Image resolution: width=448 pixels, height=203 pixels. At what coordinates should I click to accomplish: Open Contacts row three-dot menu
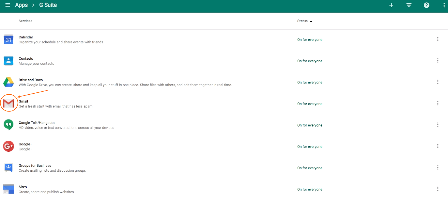(x=438, y=61)
